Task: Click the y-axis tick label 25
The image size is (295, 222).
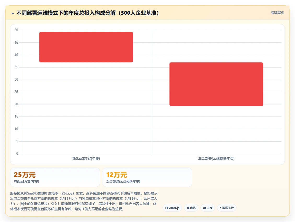Action: [x=16, y=92]
